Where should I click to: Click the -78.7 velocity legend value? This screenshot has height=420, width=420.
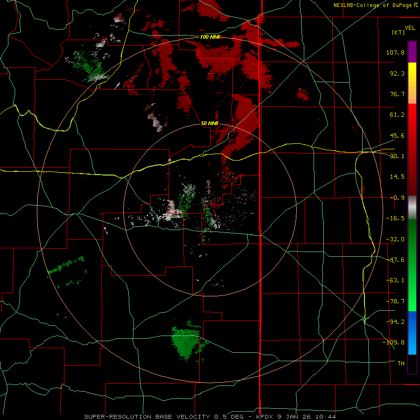pyautogui.click(x=395, y=301)
